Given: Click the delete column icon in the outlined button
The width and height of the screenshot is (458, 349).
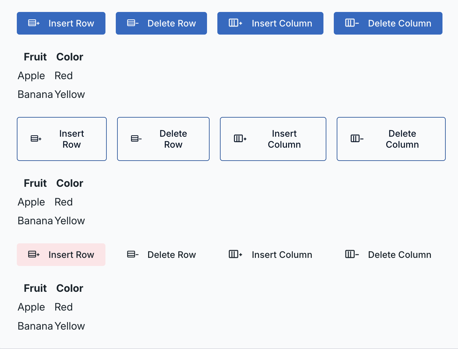Looking at the screenshot, I should pyautogui.click(x=357, y=139).
